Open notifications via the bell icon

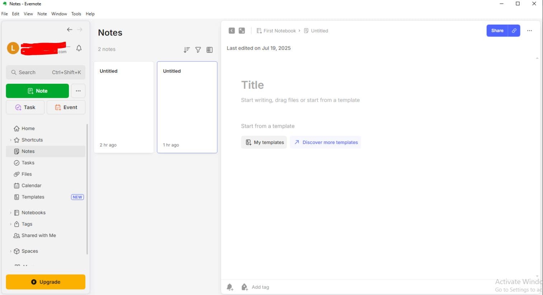pyautogui.click(x=79, y=48)
